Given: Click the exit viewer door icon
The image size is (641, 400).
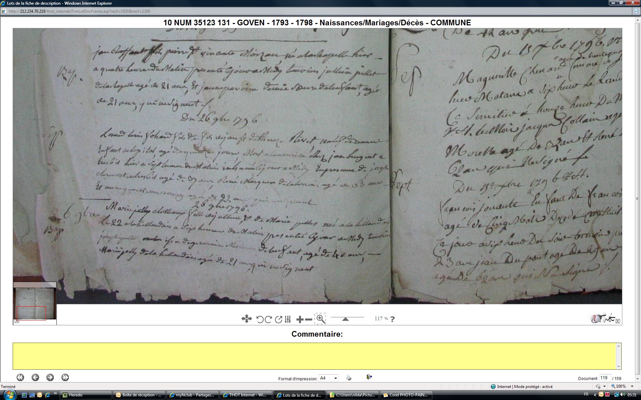Looking at the screenshot, I should (369, 377).
